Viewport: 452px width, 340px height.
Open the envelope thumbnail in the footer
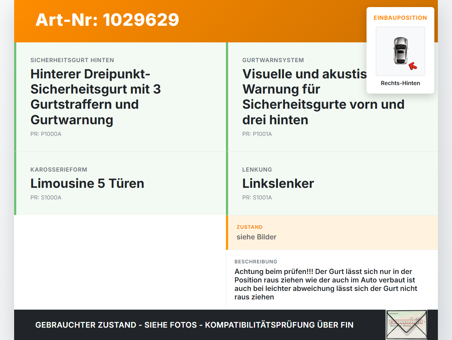click(406, 325)
